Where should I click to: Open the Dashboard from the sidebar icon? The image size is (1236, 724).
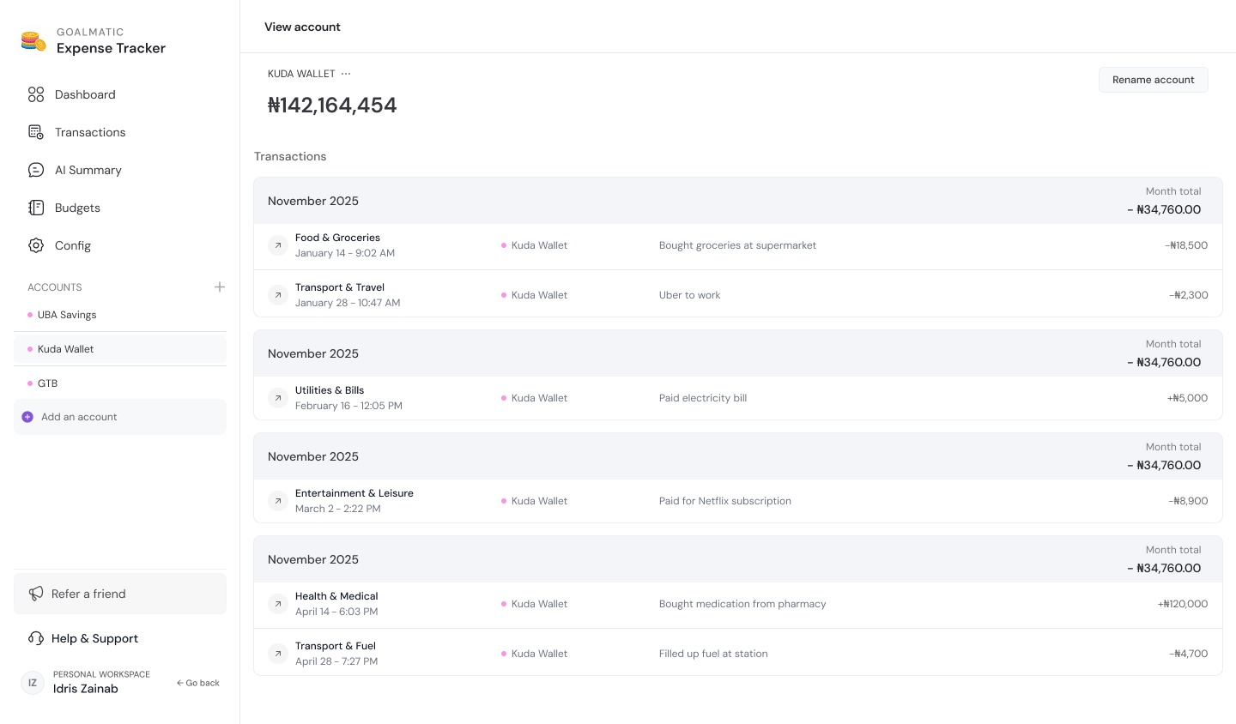pos(36,94)
